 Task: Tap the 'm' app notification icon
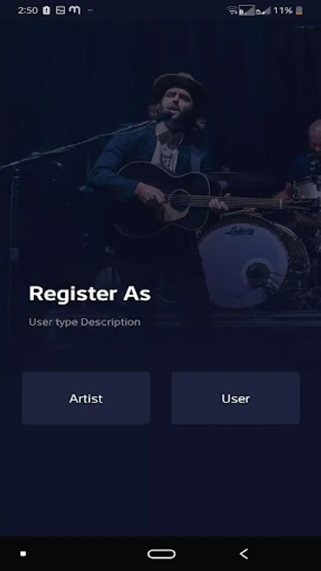coord(75,11)
